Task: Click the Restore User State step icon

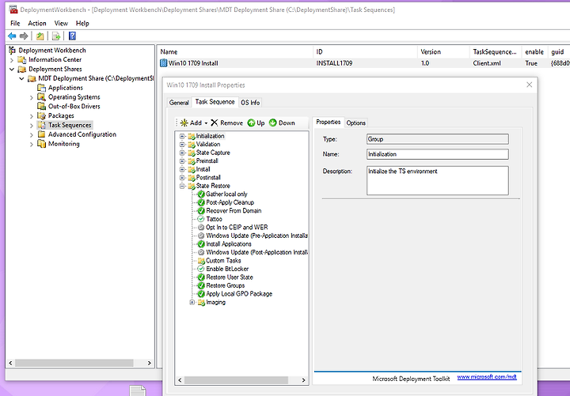Action: point(201,277)
